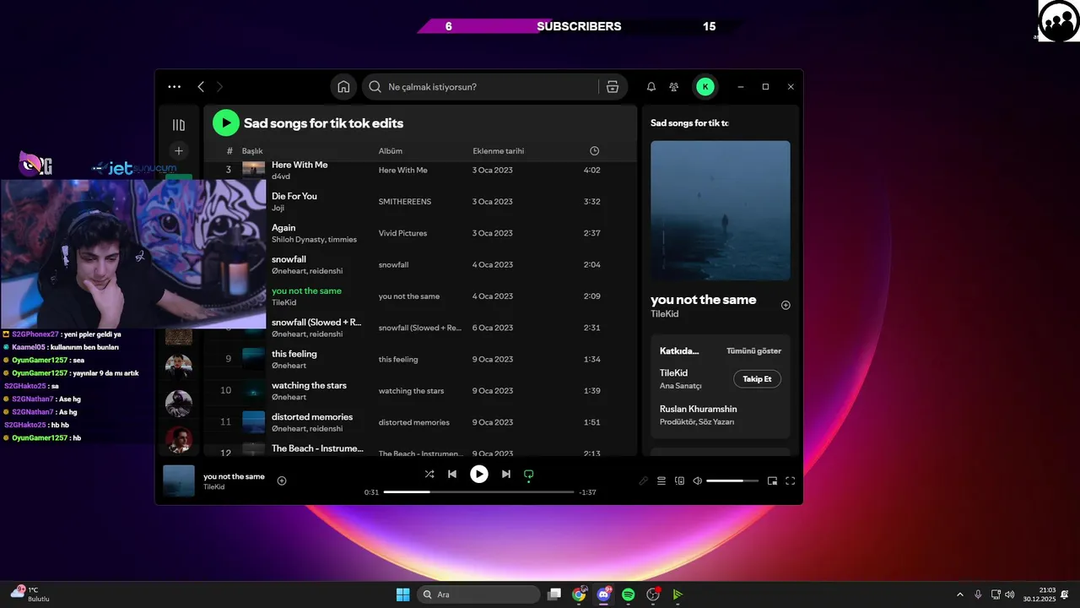Add to liked songs in Now Playing panel

(786, 305)
